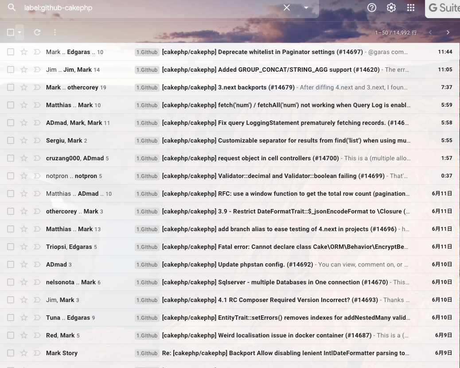Toggle importance marker on Matthias fetch('num') email
This screenshot has width=460, height=368.
(37, 105)
